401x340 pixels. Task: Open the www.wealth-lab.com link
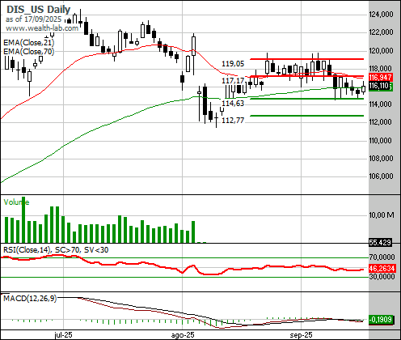(x=42, y=28)
